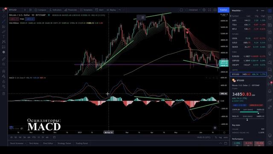Image resolution: width=273 pixels, height=154 pixels.
Task: Select GOLD row in the watchlist
Action: pos(248,43)
